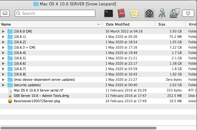This screenshot has width=197, height=130.
Task: Click the magnifier in search field
Action: click(18, 13)
